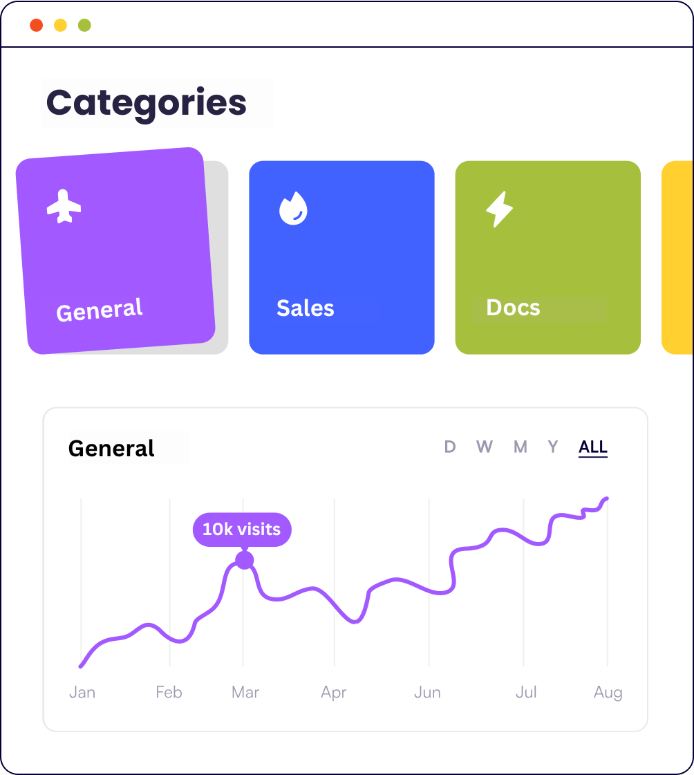
Task: Click the 10k visits tooltip bubble
Action: pos(242,530)
